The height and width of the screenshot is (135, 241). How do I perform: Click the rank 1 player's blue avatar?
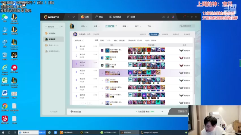click(x=107, y=50)
